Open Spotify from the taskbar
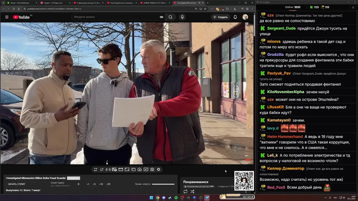Viewport: 358px width, 201px height. point(176,198)
